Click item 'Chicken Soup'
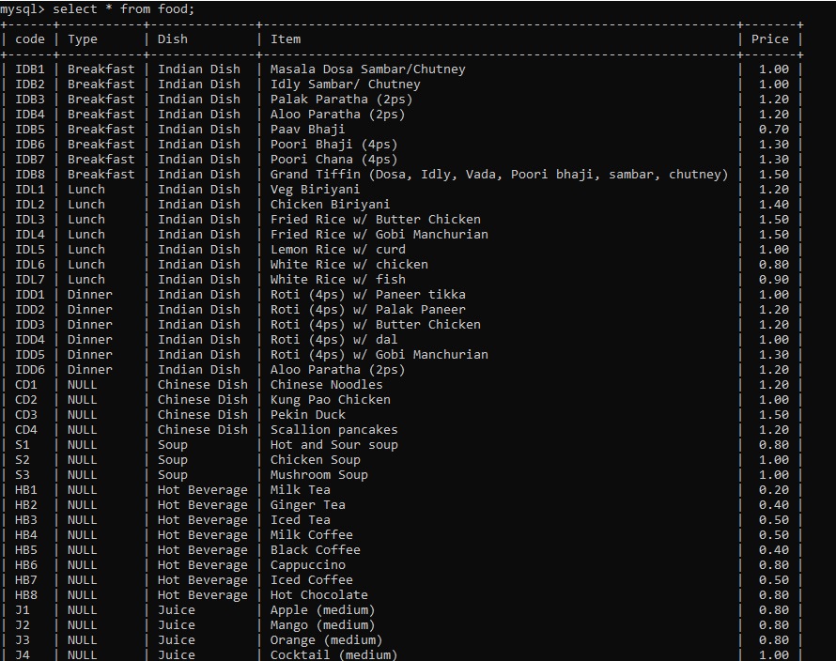This screenshot has height=661, width=836. coord(315,459)
